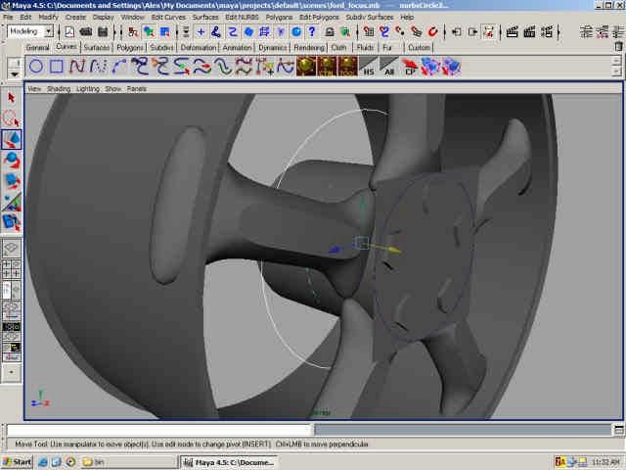Open the Shading panel menu
Viewport: 626px width, 470px height.
[59, 88]
